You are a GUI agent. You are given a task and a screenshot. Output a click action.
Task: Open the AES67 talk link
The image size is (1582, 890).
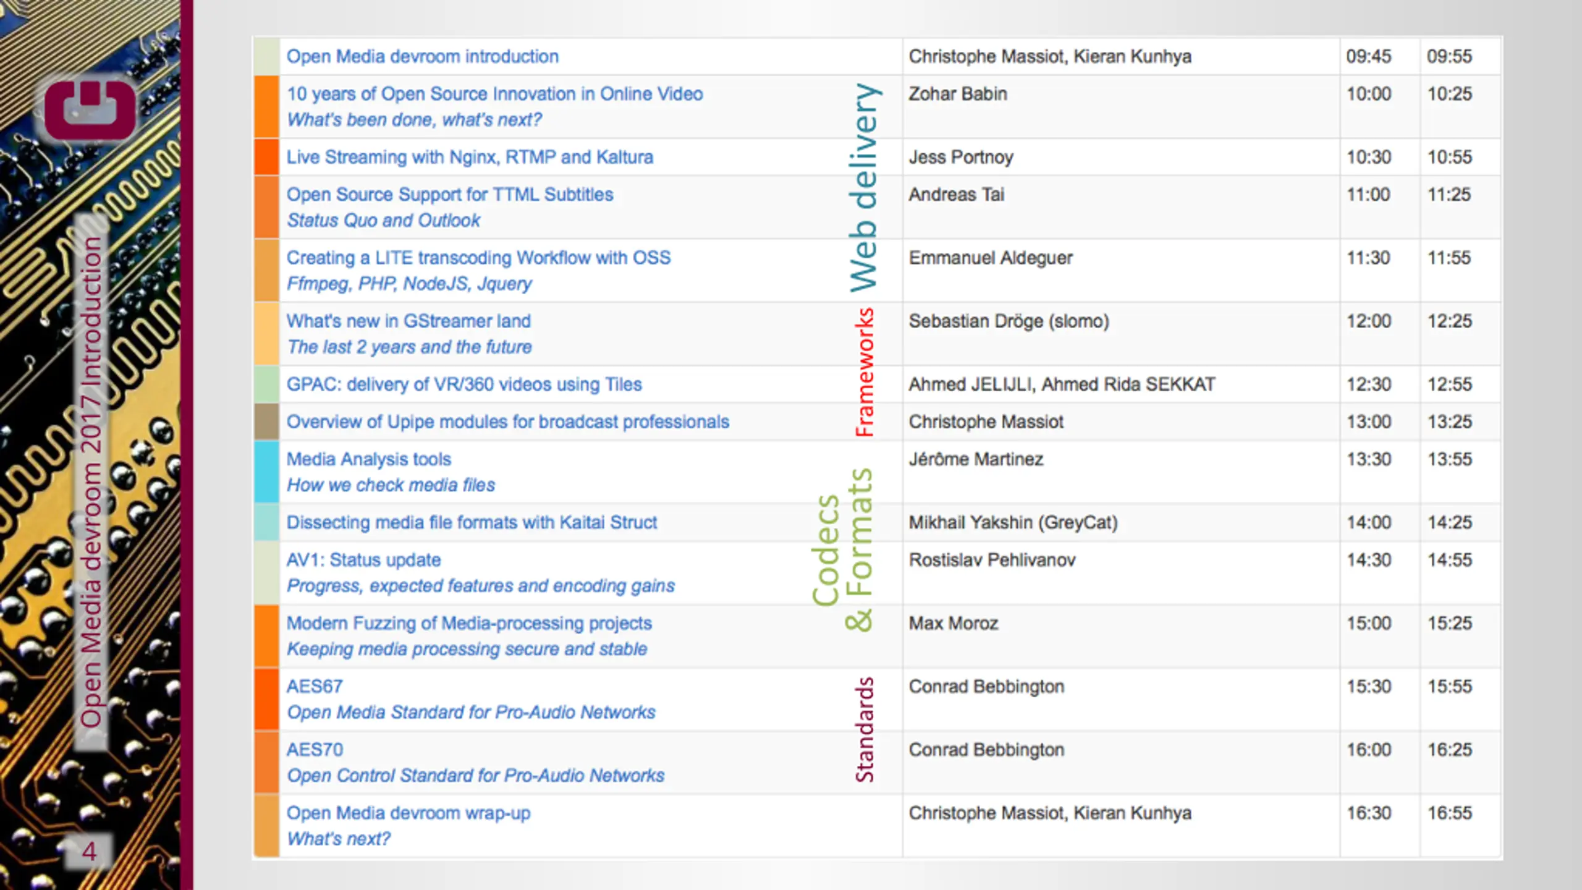[315, 687]
